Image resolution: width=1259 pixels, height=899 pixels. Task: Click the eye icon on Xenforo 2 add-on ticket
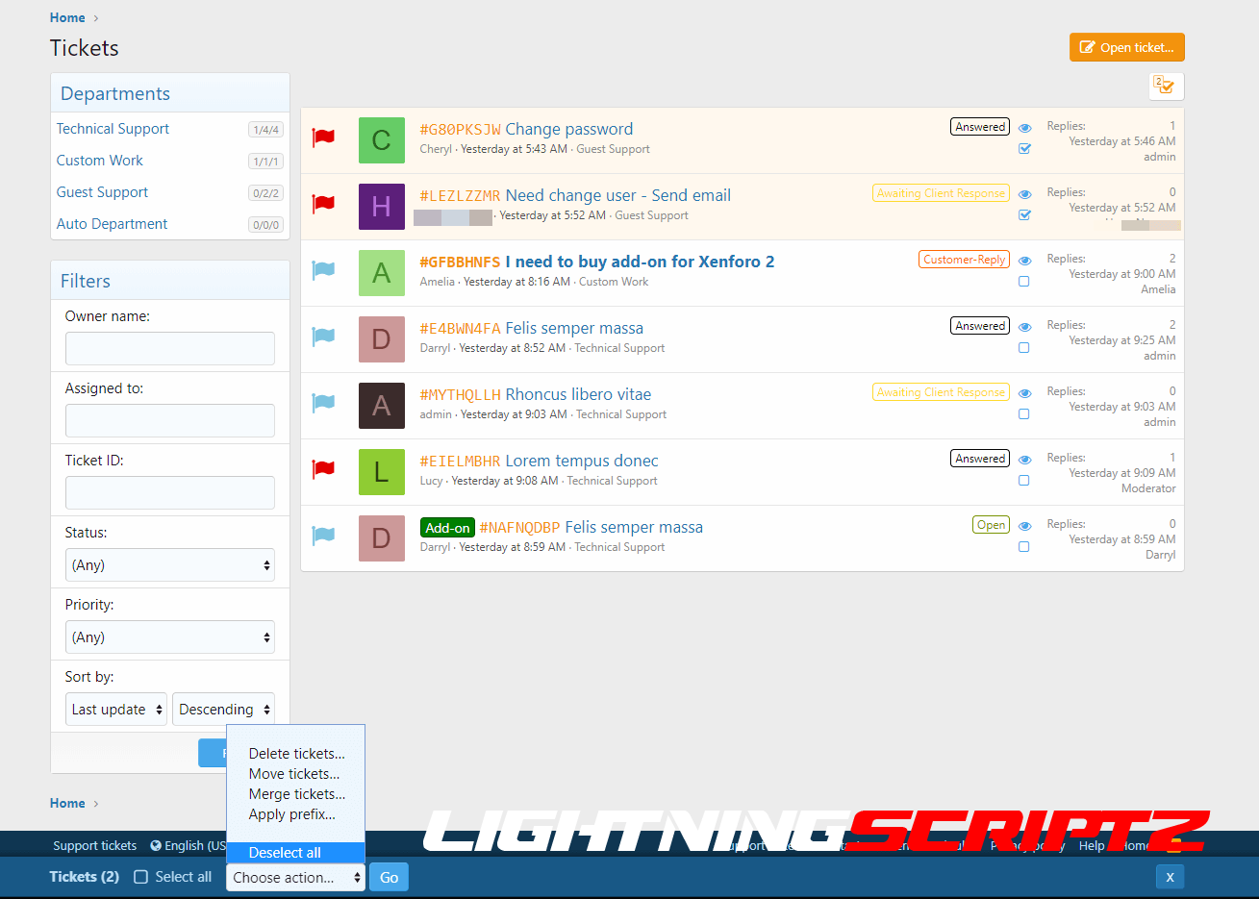tap(1024, 262)
